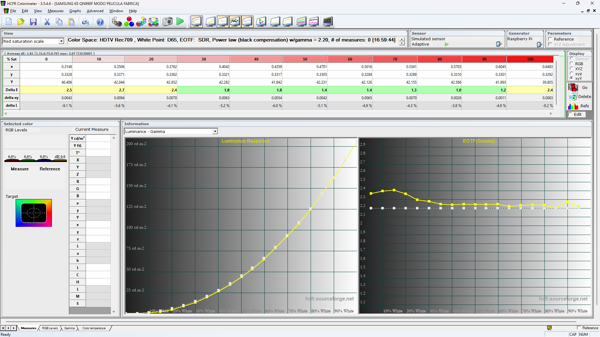The image size is (600, 337).
Task: Open the Window menu
Action: [x=116, y=11]
